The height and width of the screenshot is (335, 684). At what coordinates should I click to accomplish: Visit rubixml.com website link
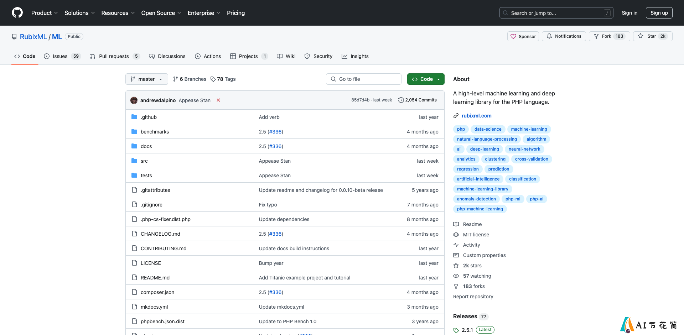(x=476, y=116)
